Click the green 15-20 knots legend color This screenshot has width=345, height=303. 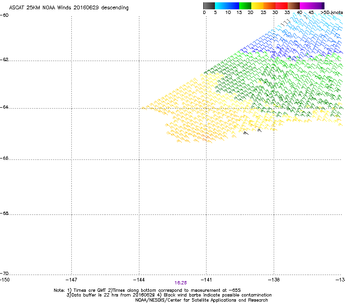coord(245,6)
